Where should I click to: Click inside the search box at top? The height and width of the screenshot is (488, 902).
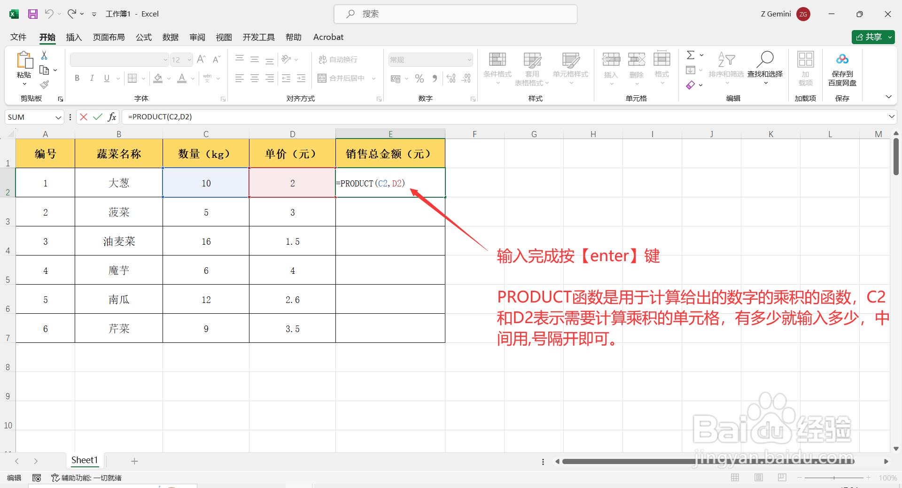tap(455, 14)
